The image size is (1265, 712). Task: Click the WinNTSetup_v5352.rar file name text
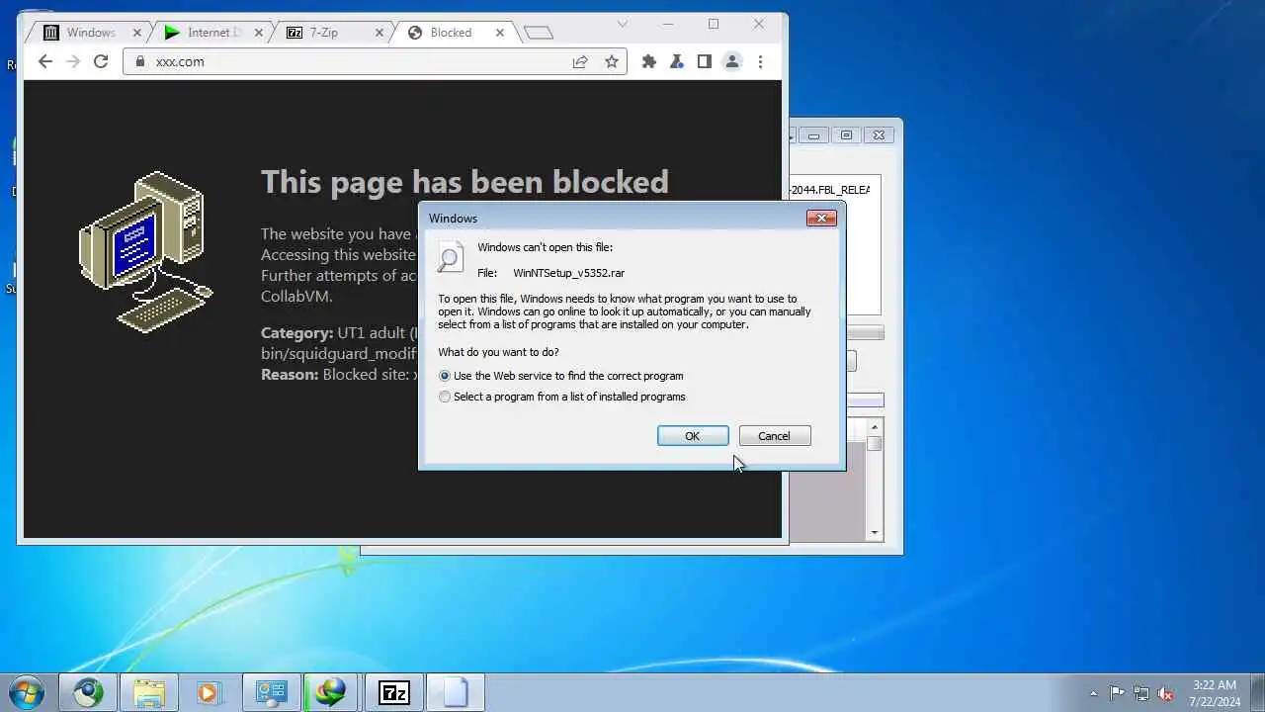[x=568, y=273]
